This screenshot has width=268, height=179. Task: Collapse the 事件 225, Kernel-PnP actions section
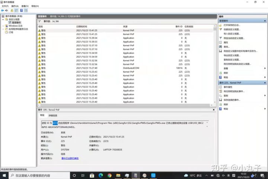pyautogui.click(x=265, y=83)
